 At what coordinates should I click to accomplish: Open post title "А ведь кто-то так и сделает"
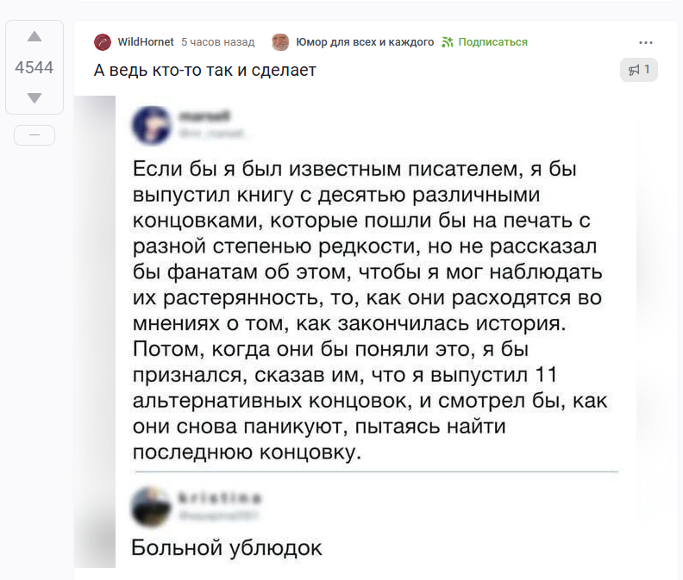[x=205, y=70]
